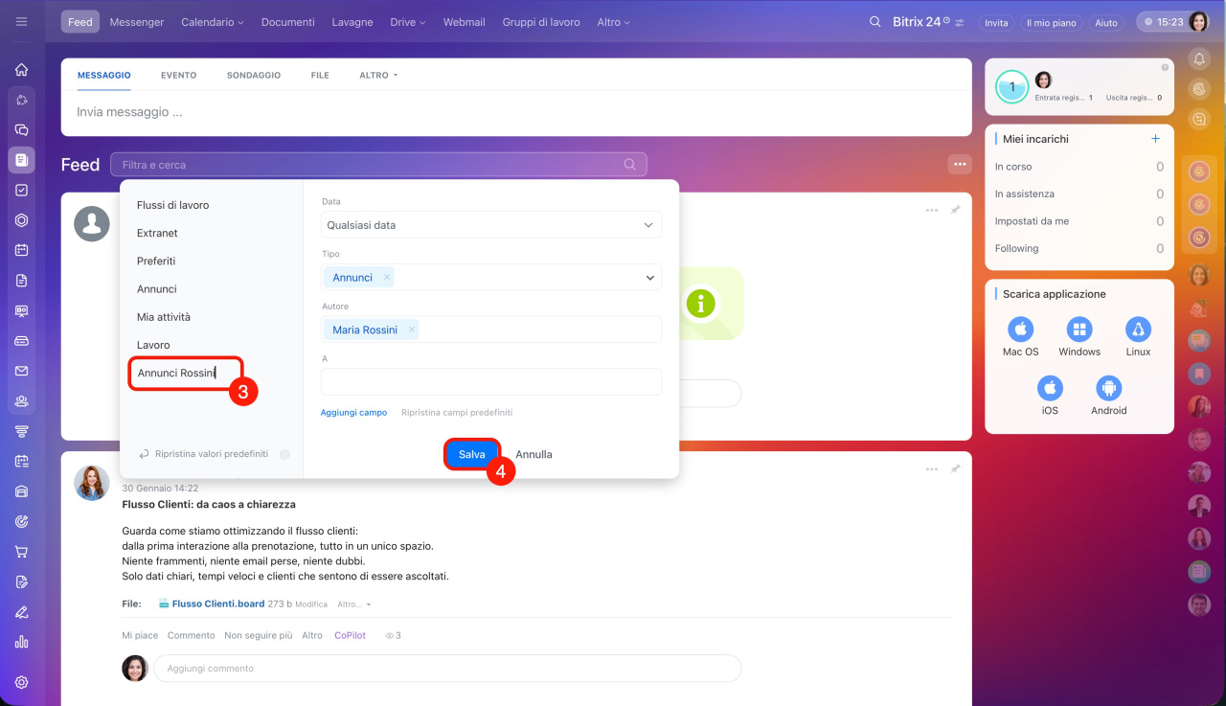
Task: Click the search magnifier in top bar
Action: pyautogui.click(x=874, y=22)
